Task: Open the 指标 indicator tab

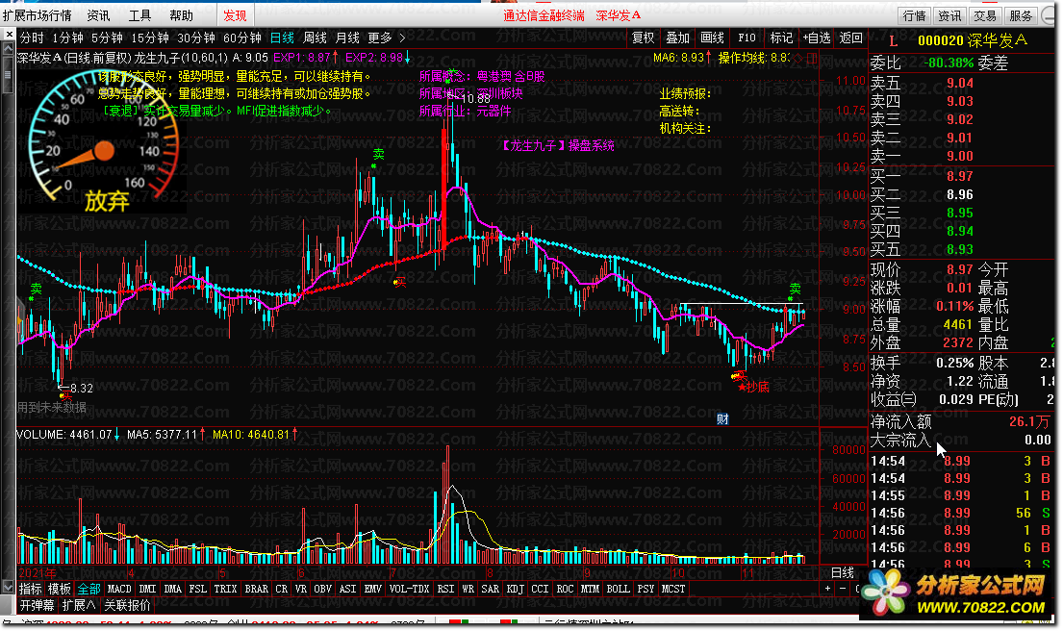Action: pyautogui.click(x=30, y=589)
